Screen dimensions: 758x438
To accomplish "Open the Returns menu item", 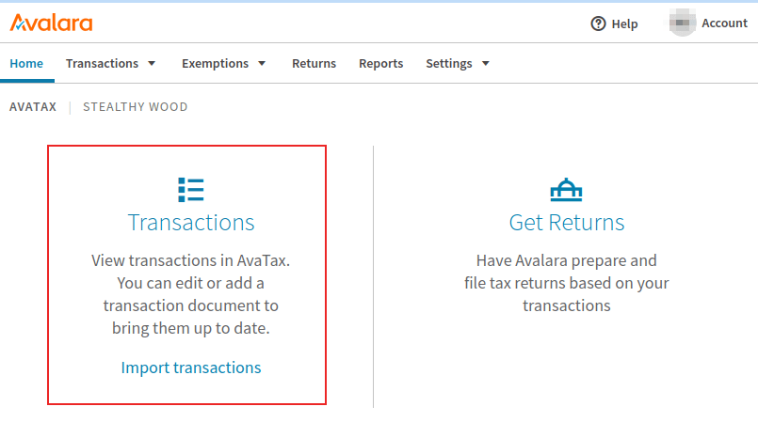I will pos(314,64).
